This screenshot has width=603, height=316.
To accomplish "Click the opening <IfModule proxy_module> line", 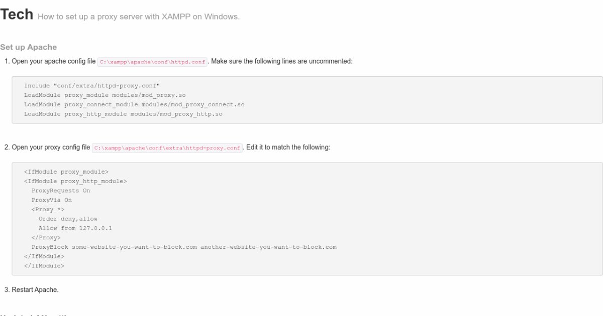I will click(66, 172).
